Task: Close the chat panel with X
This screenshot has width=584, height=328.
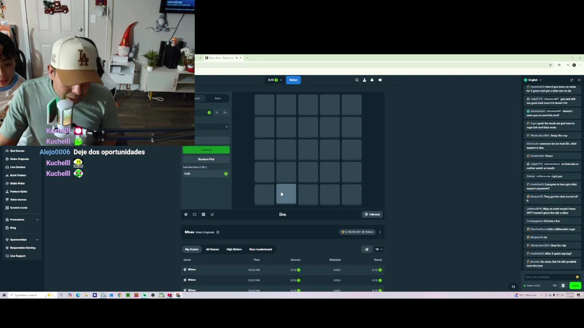Action: (x=579, y=80)
